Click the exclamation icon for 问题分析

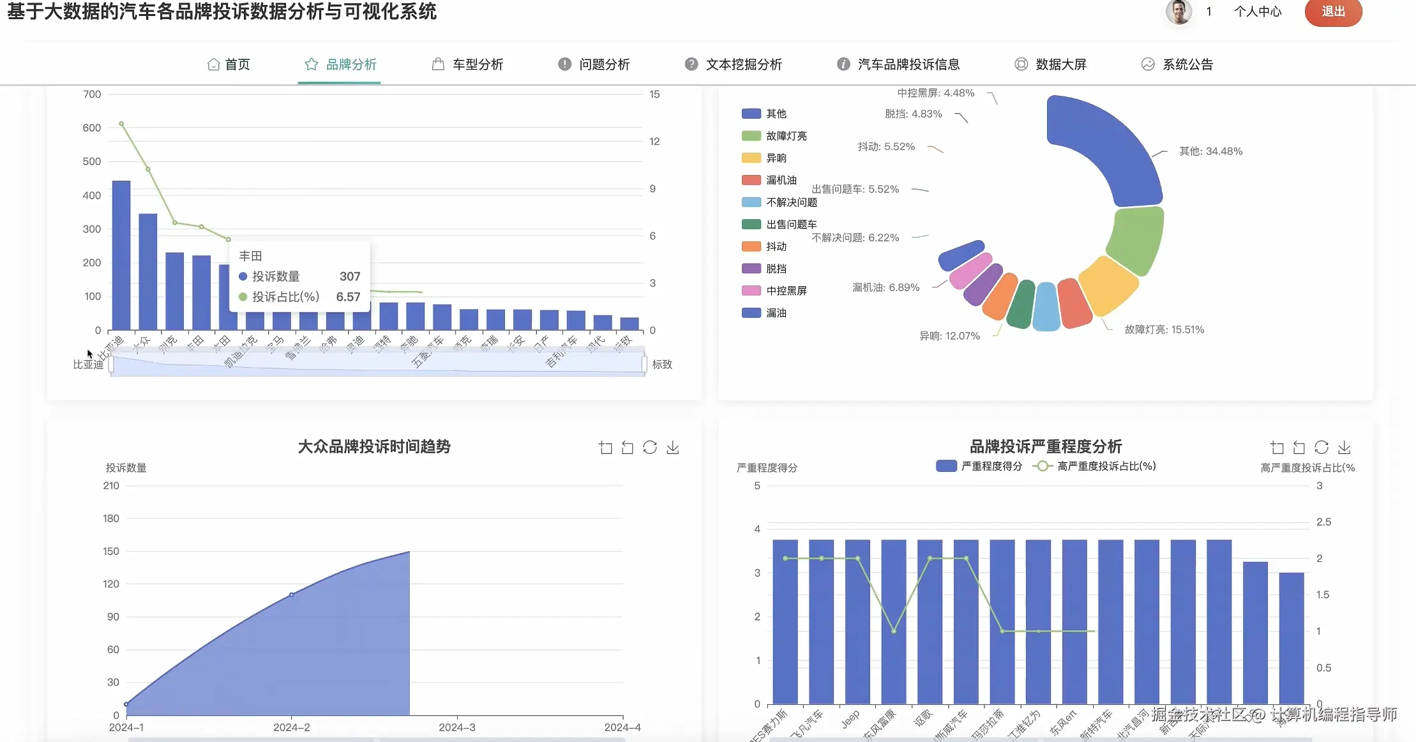[x=564, y=64]
